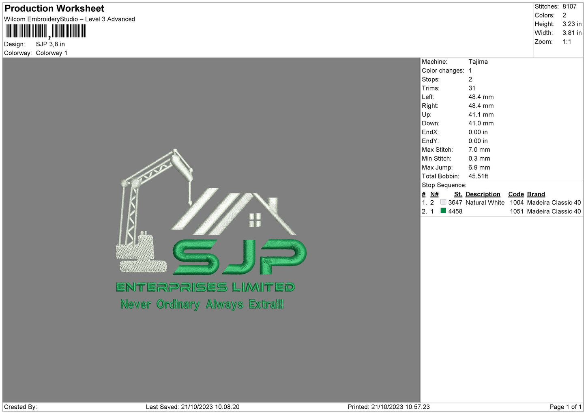Click the Zoom value '1:1'

(x=567, y=42)
